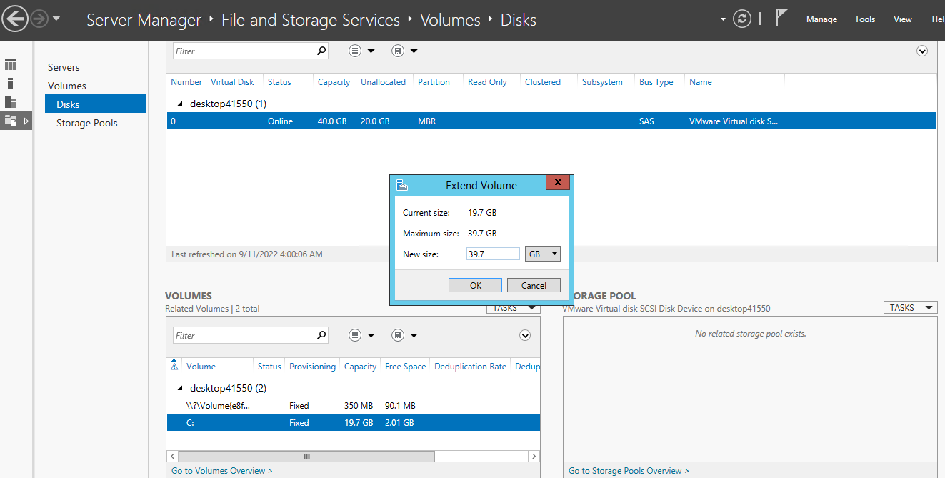This screenshot has width=945, height=478.
Task: Click Cancel in Extend Volume dialog
Action: click(x=534, y=285)
